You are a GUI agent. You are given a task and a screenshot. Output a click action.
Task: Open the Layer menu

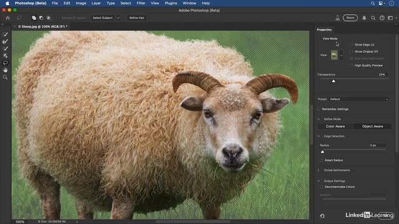click(x=96, y=3)
